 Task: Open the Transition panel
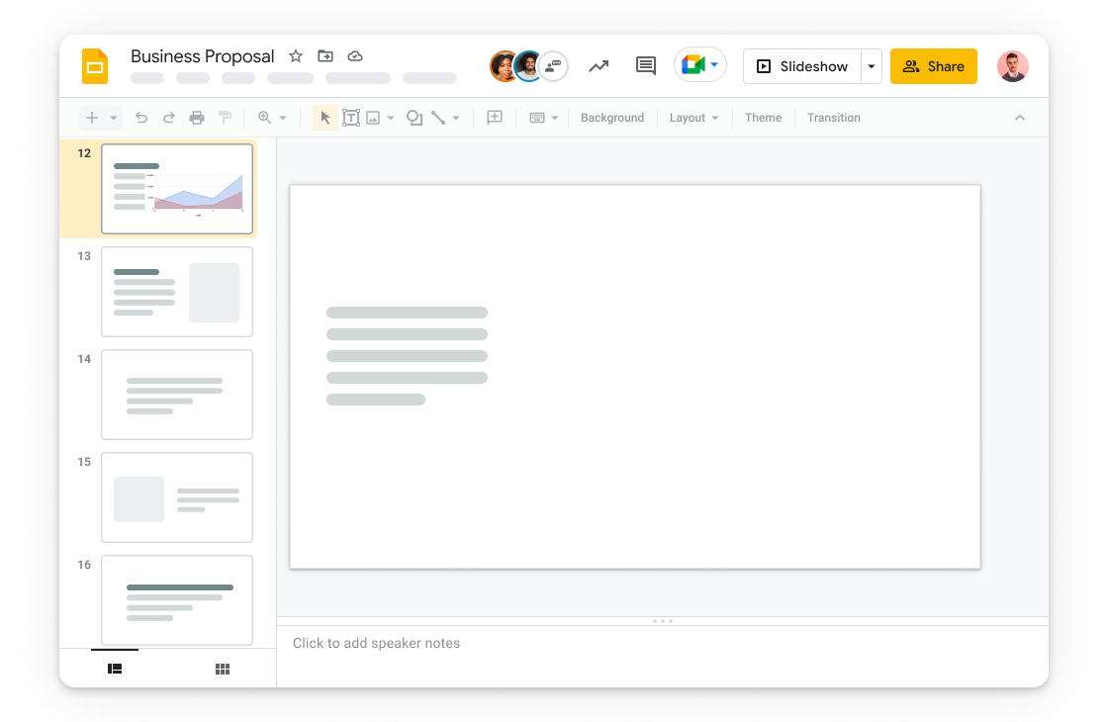tap(833, 118)
